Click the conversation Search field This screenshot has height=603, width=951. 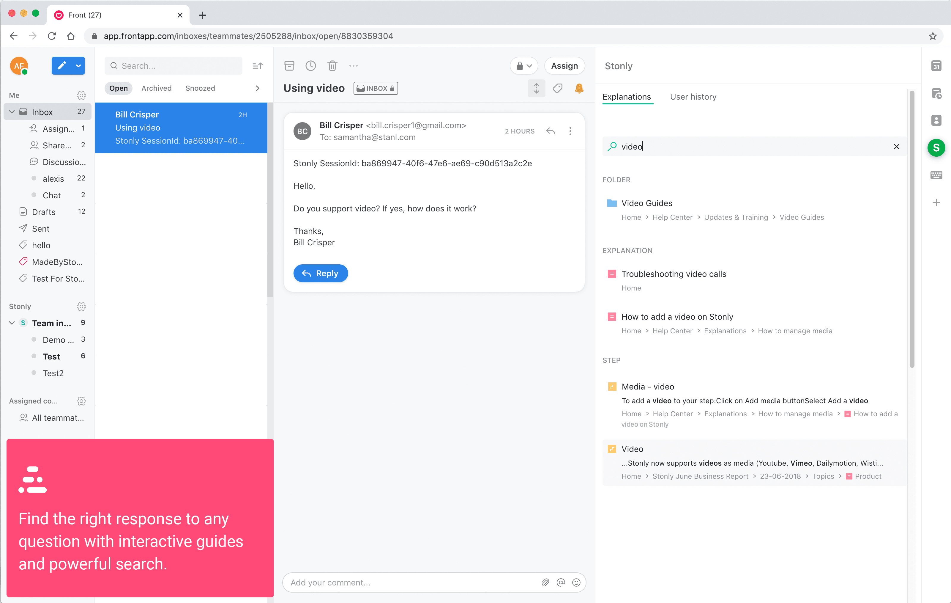(x=174, y=66)
